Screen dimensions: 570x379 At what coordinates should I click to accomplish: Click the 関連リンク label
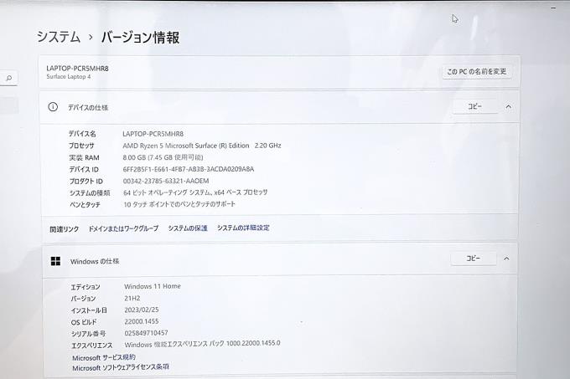[x=65, y=229]
